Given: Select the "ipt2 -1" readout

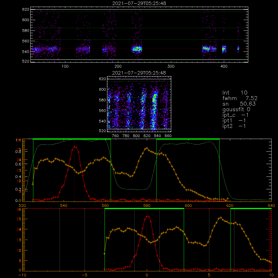Looking at the screenshot, I should pos(234,126).
